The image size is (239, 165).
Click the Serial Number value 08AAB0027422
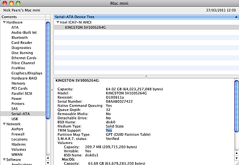pyautogui.click(x=119, y=101)
